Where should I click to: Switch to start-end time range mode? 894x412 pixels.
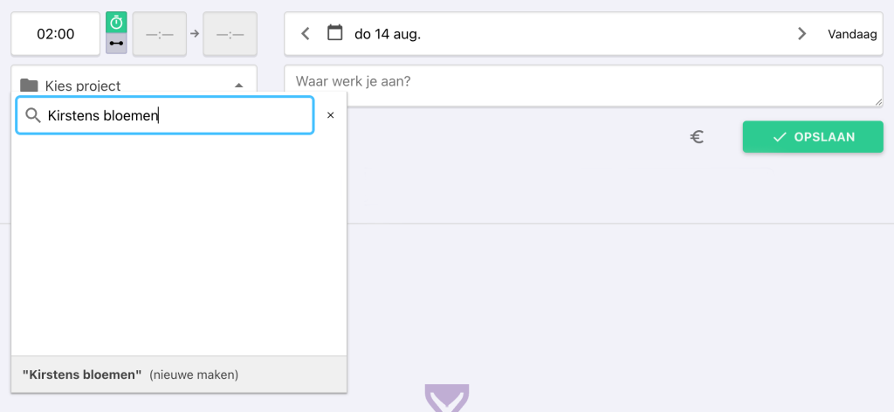click(116, 43)
